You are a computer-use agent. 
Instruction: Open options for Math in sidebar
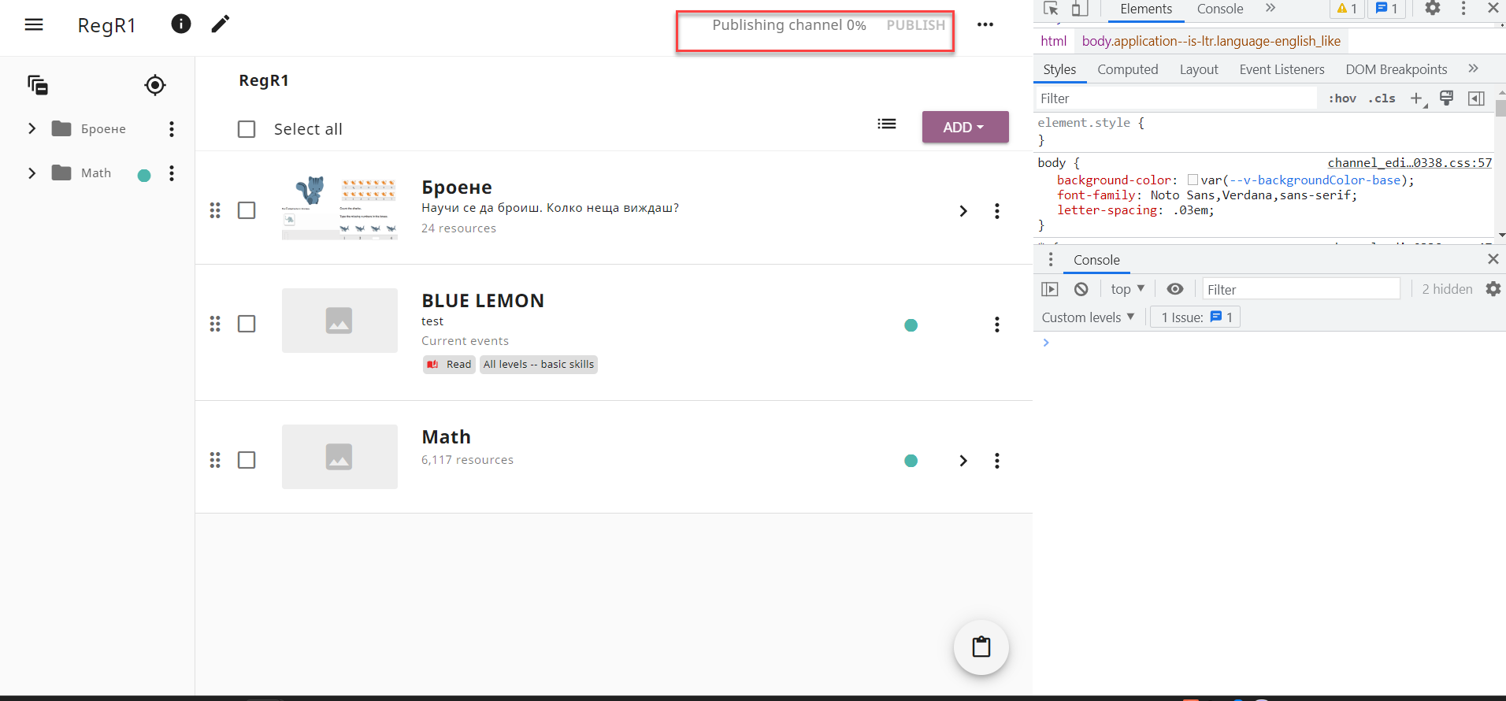(x=172, y=173)
